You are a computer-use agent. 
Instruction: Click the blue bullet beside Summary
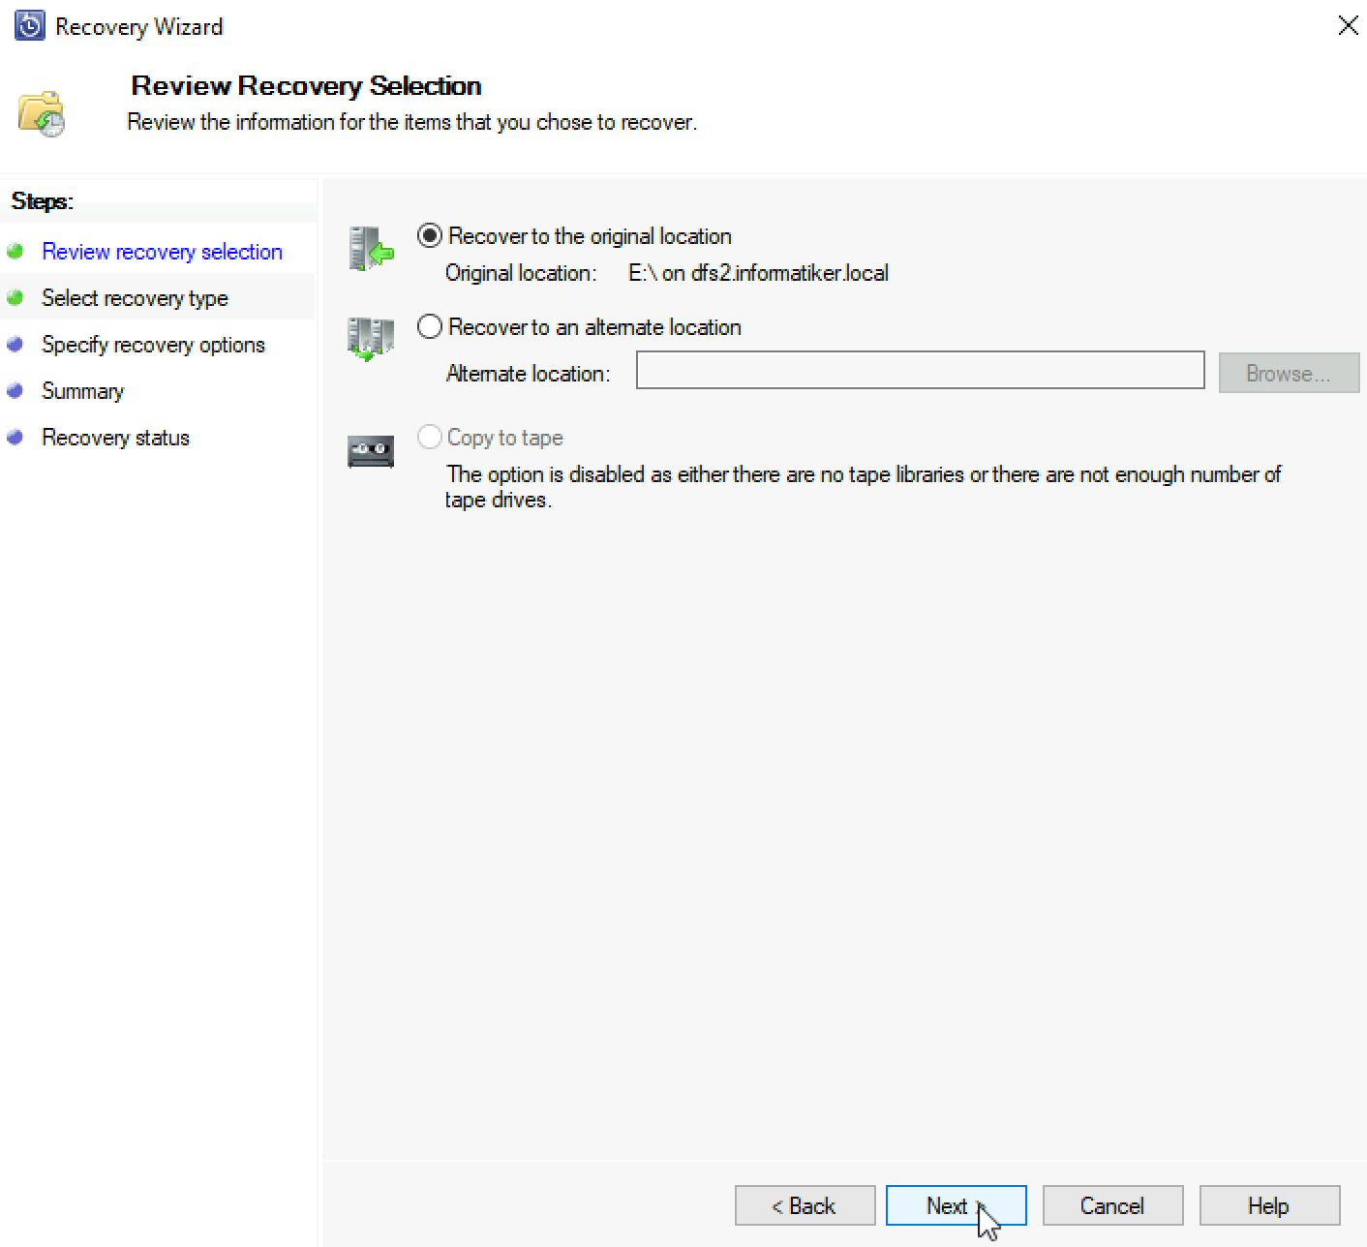[15, 391]
